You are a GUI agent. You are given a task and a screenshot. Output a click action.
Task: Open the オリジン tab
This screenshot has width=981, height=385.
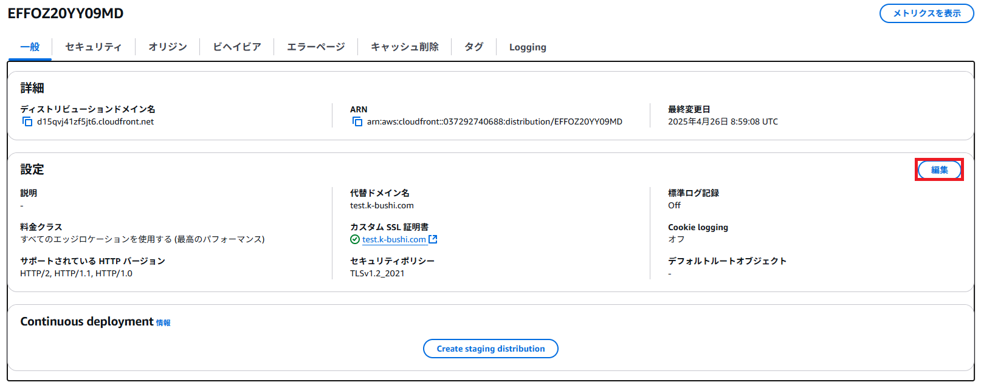[x=168, y=47]
